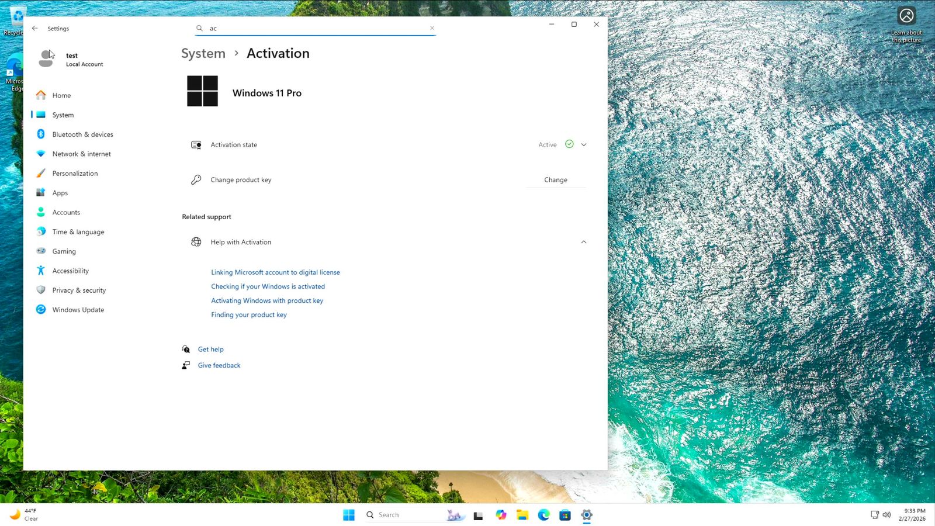Clear the search box with X icon
The image size is (935, 526).
(x=432, y=28)
